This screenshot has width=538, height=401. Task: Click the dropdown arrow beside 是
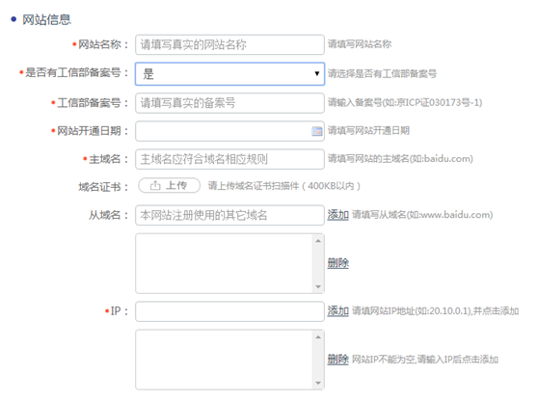tap(317, 73)
